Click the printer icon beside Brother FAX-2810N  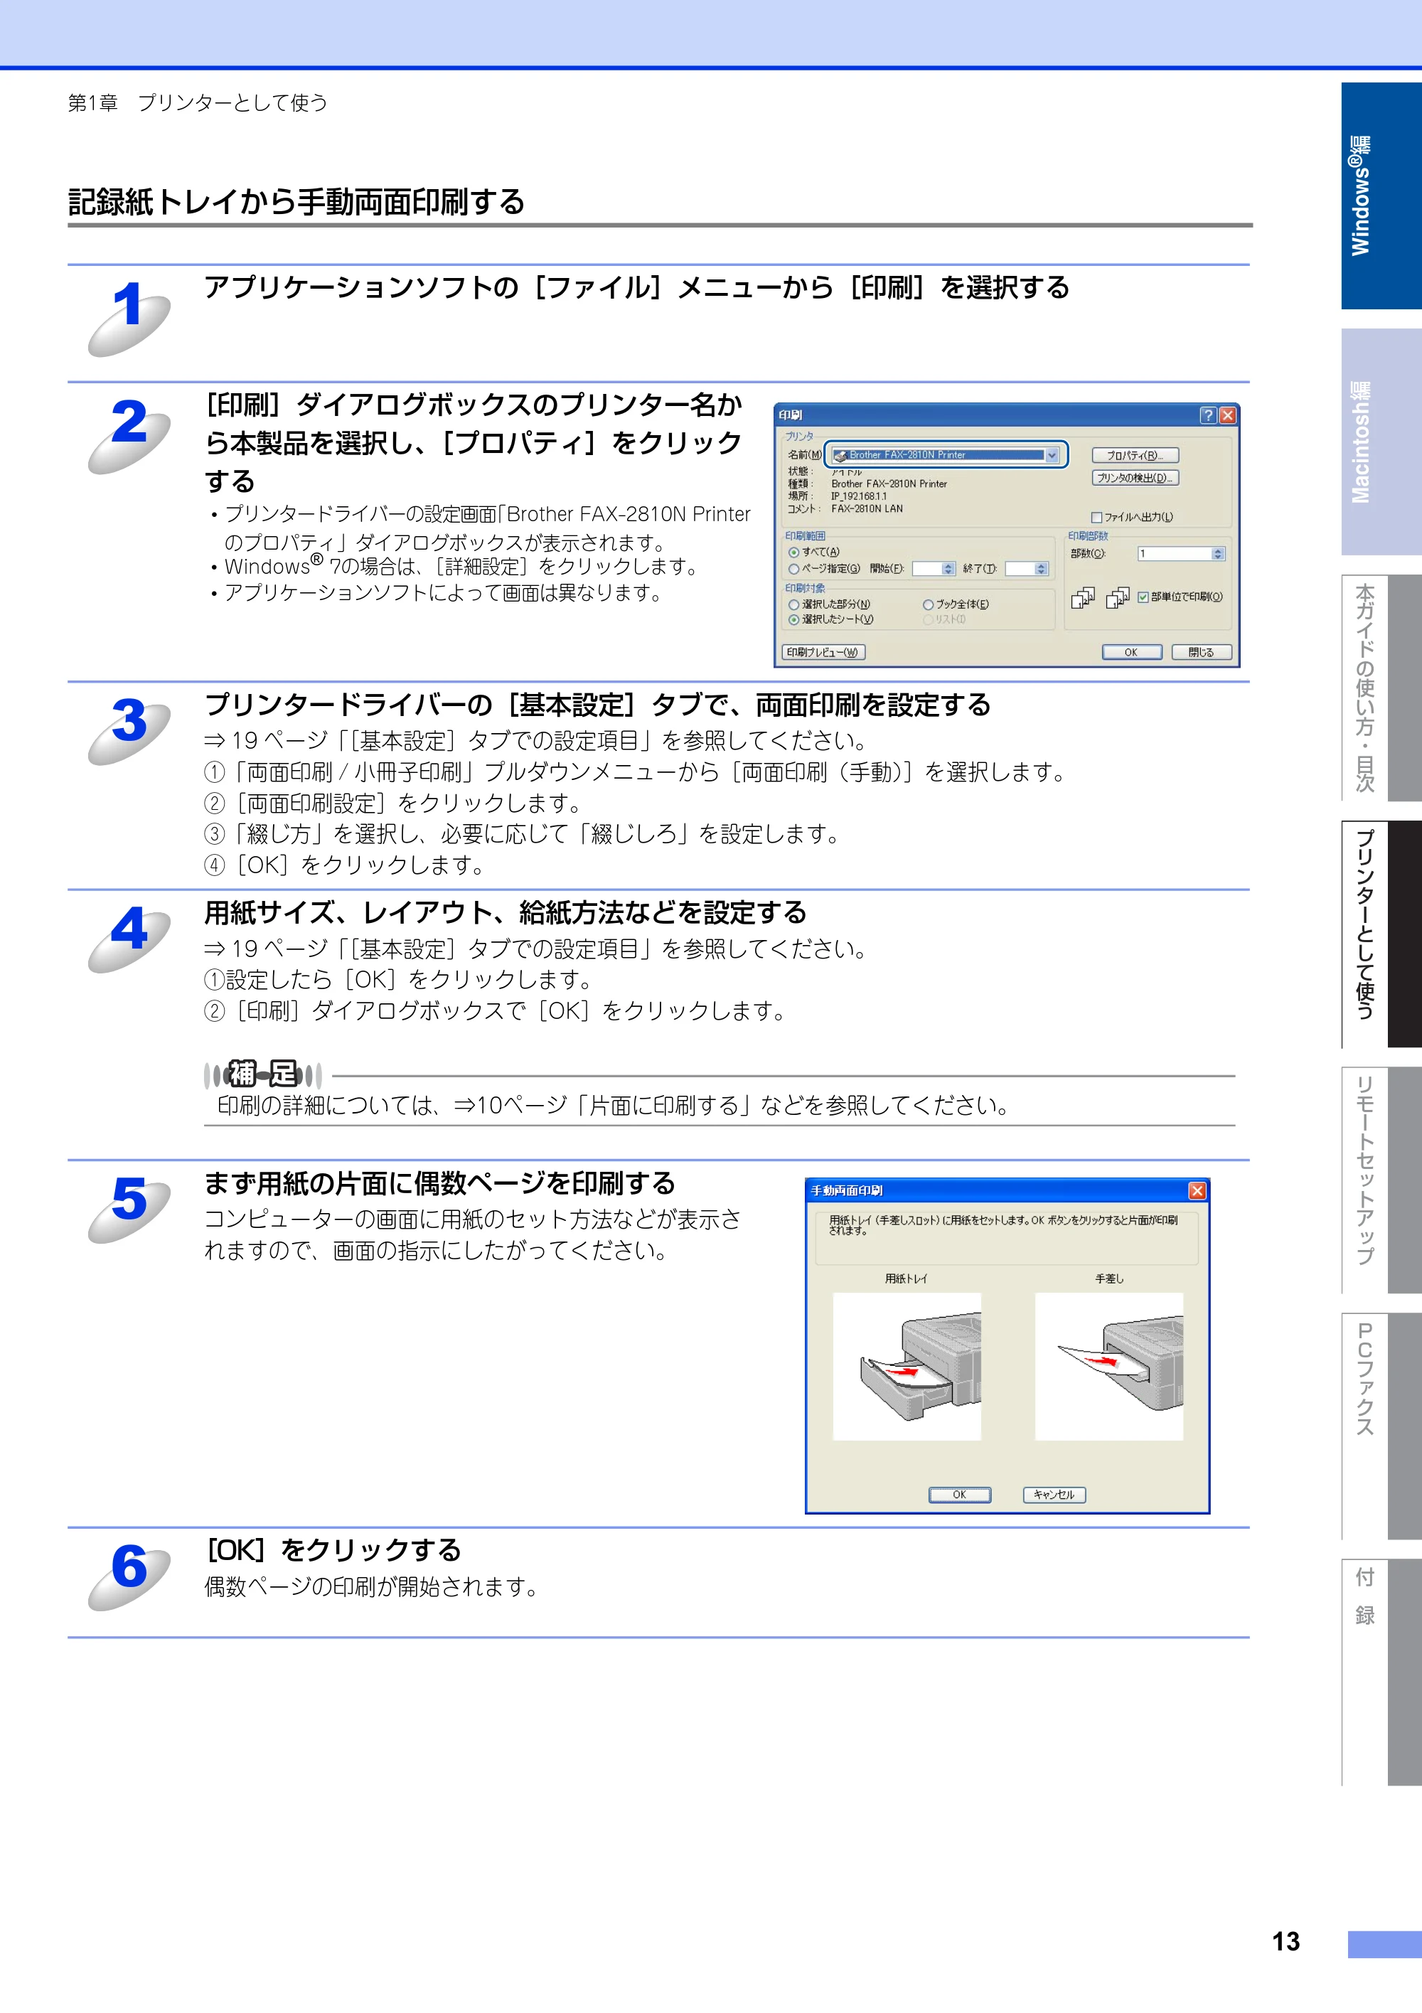tap(840, 455)
